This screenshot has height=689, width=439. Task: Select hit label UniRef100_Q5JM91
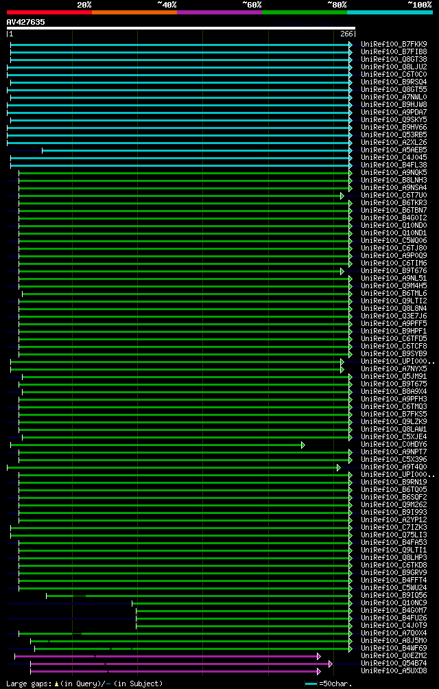394,376
